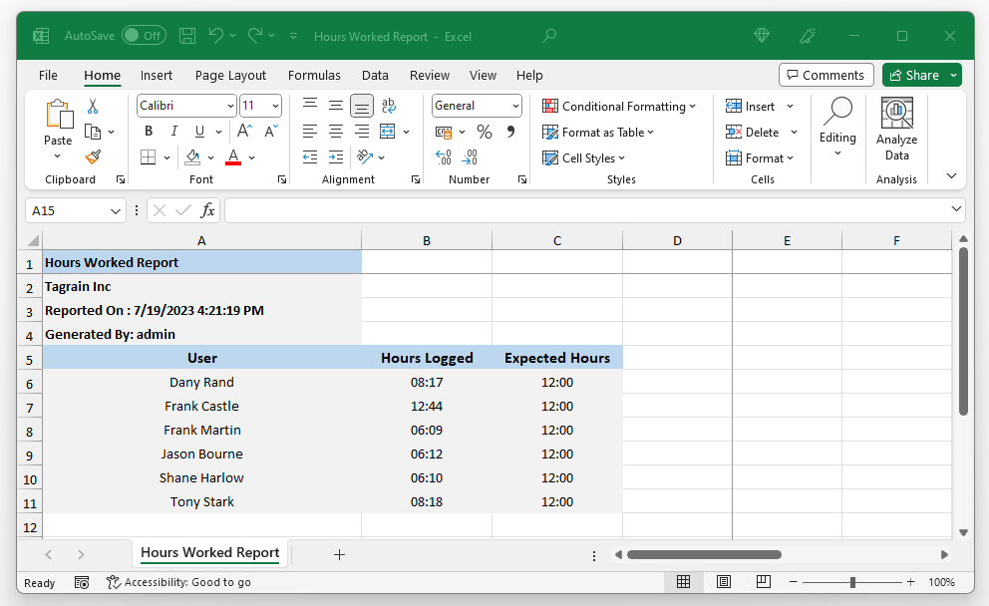The width and height of the screenshot is (989, 606).
Task: Open the font name Calibri dropdown
Action: pyautogui.click(x=230, y=106)
